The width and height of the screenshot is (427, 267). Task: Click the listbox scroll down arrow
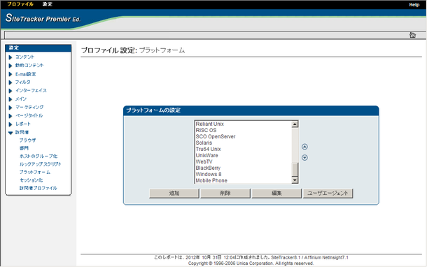coord(295,180)
